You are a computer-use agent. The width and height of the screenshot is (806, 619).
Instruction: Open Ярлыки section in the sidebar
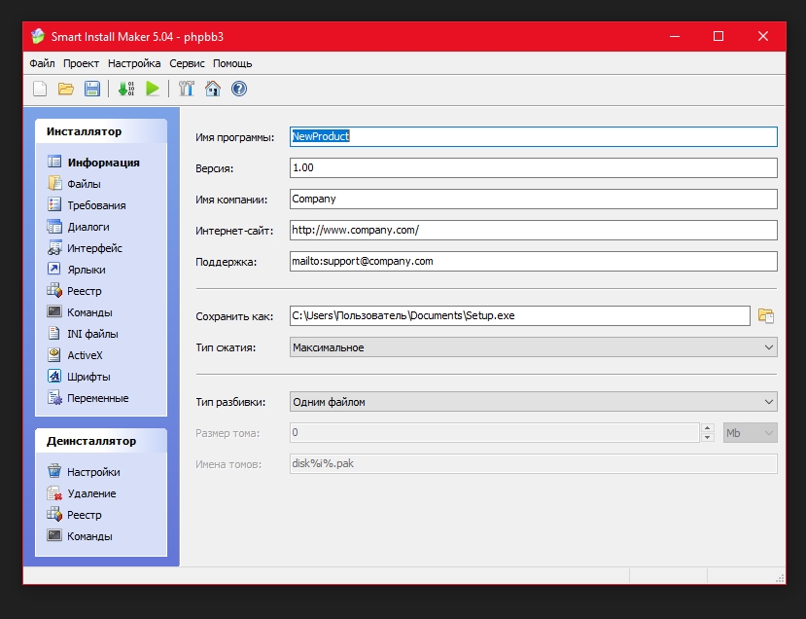[x=86, y=270]
